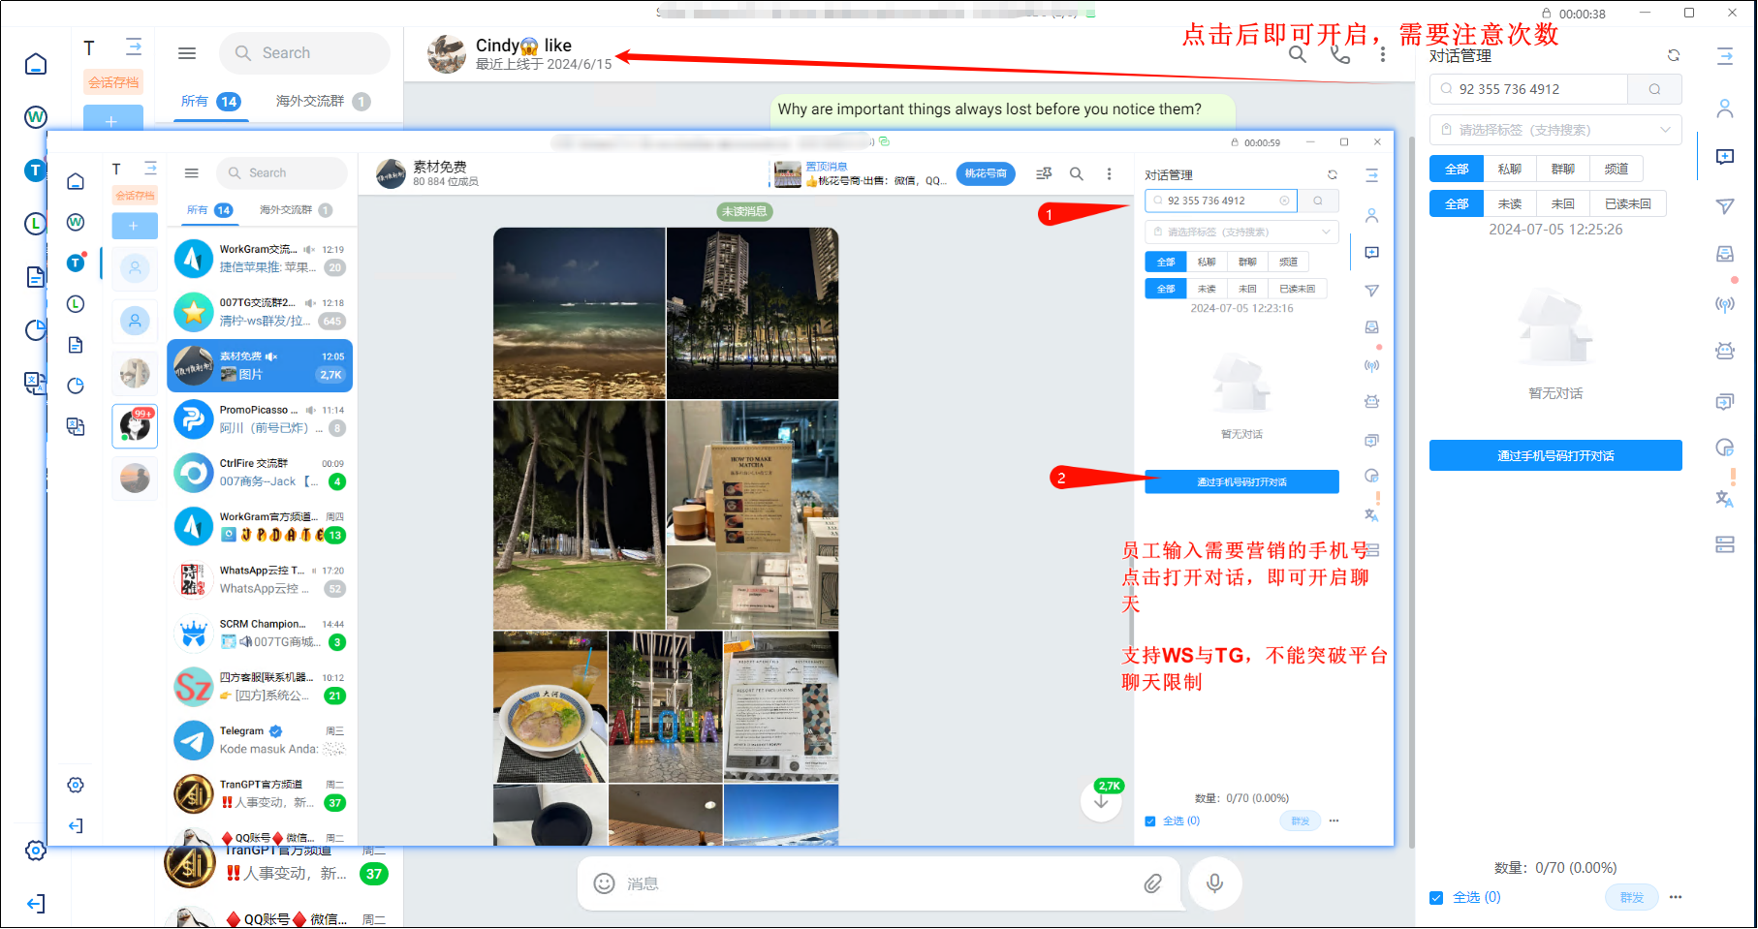Click 通过手机号码打开对话 button in back window
The width and height of the screenshot is (1758, 929).
(x=1555, y=455)
